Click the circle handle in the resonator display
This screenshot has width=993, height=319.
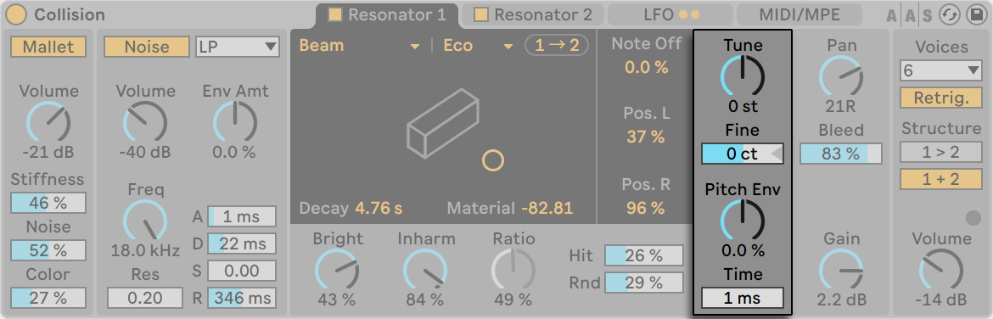click(493, 160)
